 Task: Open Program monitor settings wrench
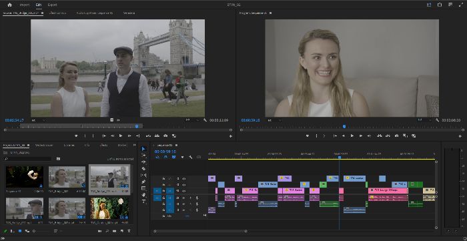[437, 120]
